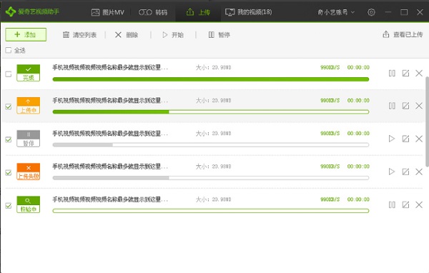Edit the 校验中 row video
Screen dimensions: 429x273
point(405,204)
